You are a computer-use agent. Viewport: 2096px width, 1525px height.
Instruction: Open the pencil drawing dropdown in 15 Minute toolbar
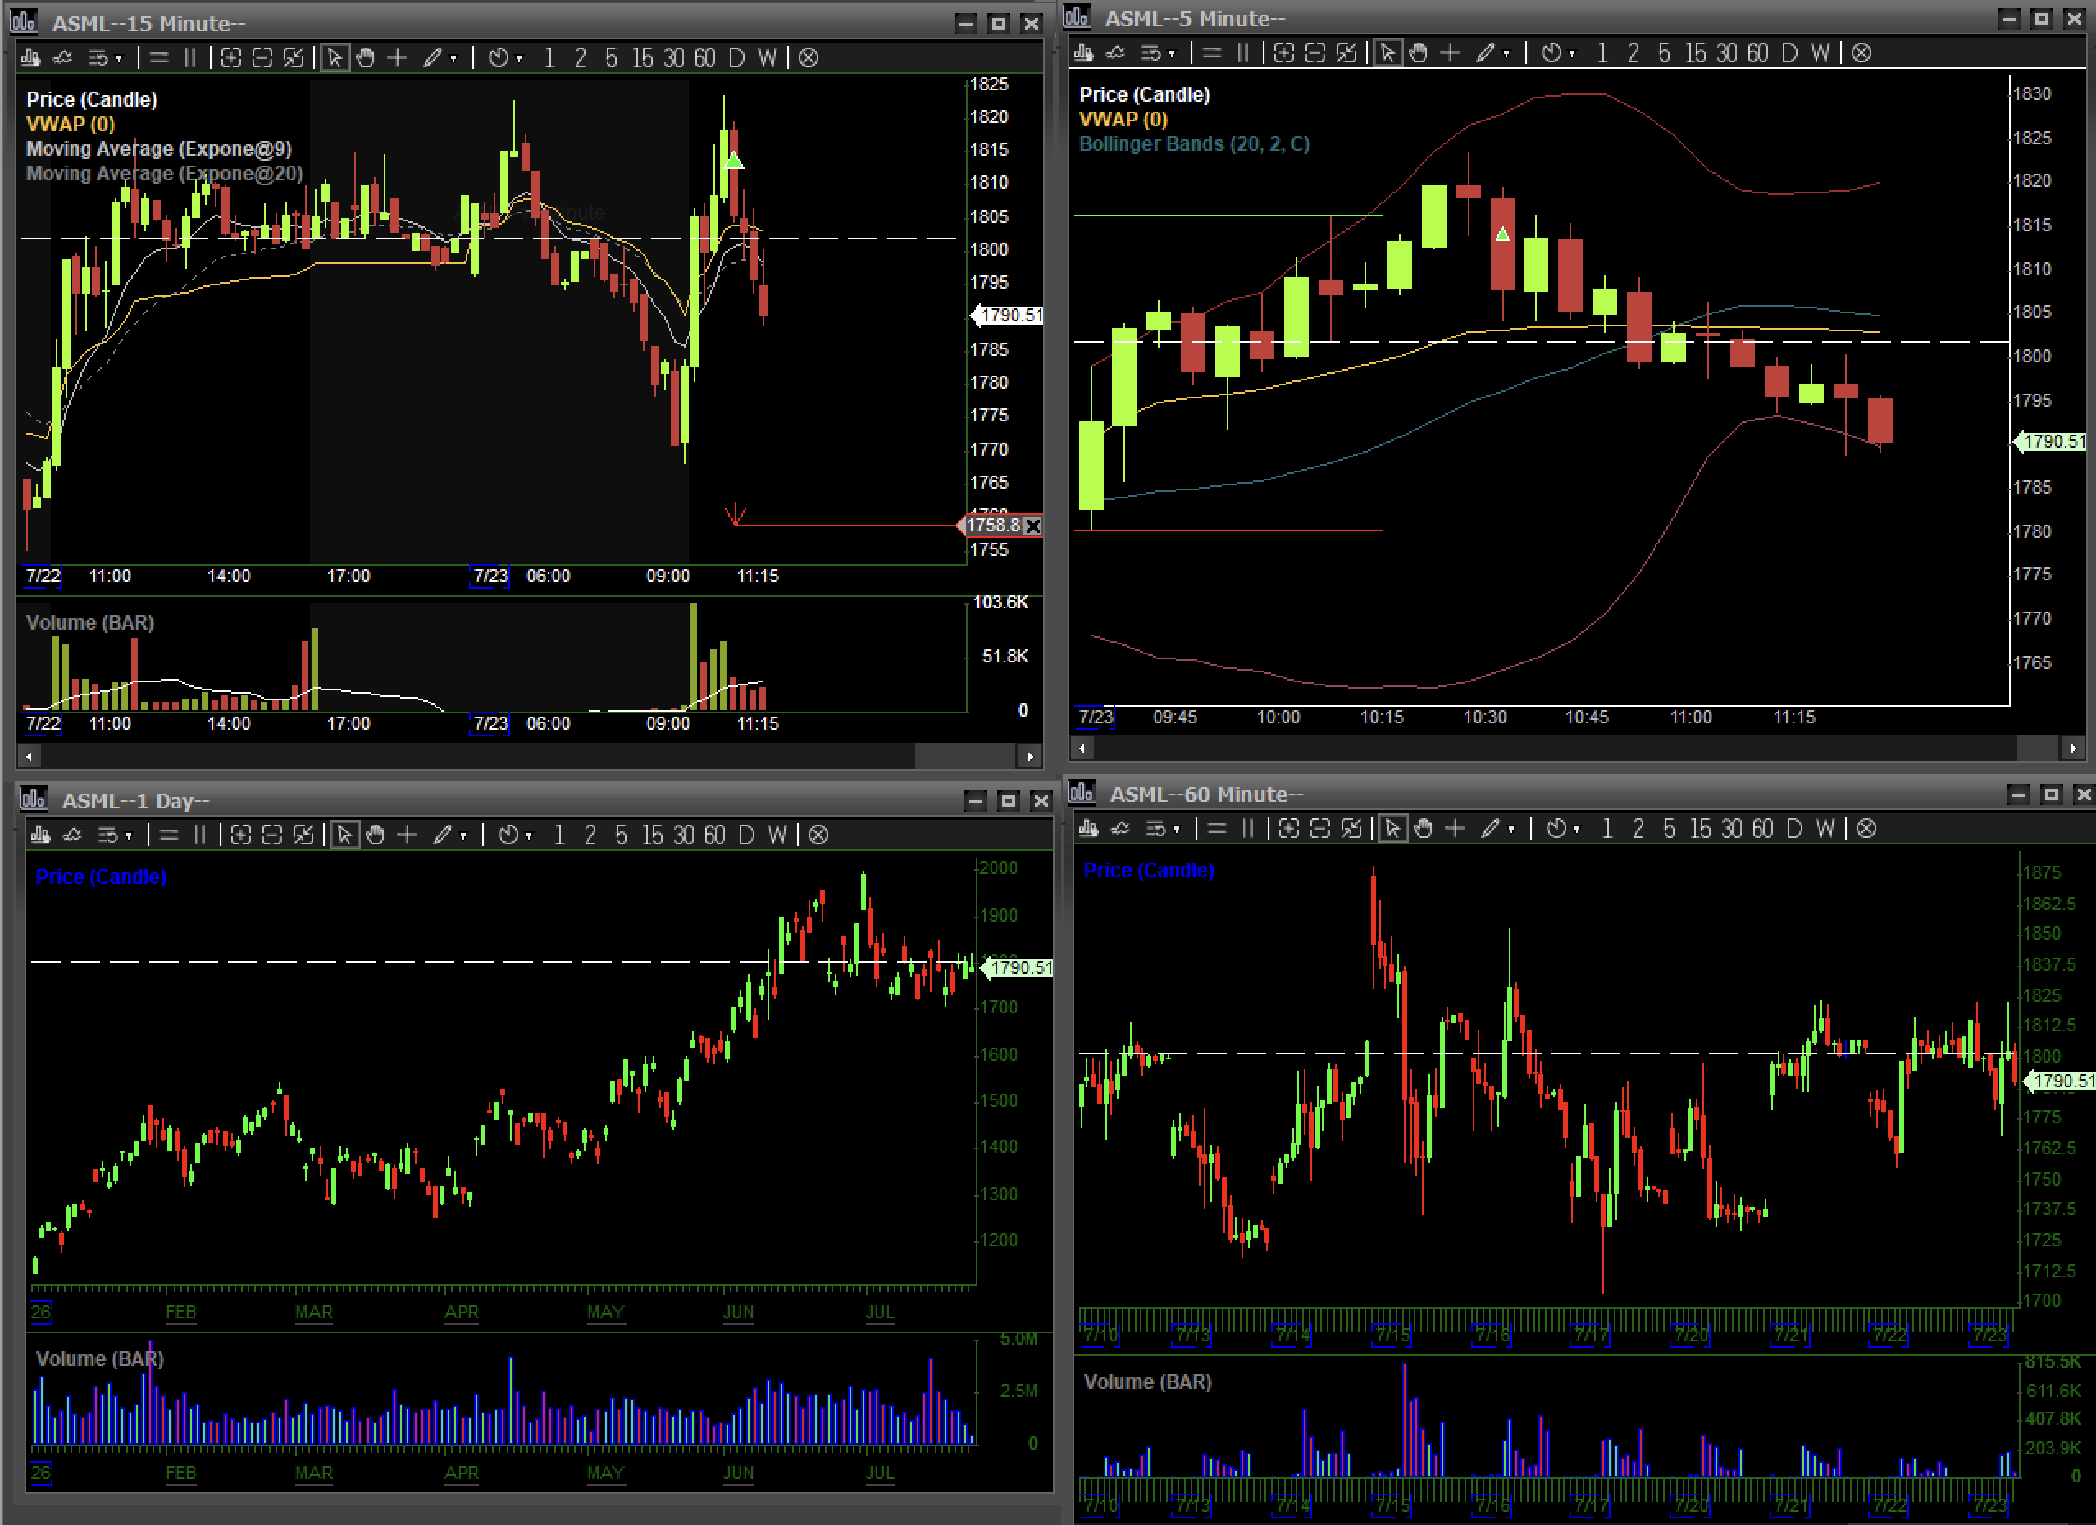(x=440, y=58)
